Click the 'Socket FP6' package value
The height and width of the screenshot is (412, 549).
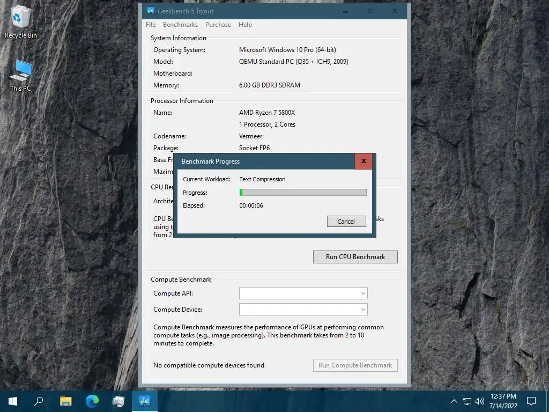point(255,148)
